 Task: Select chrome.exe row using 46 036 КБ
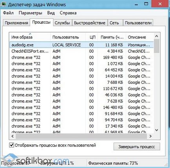coord(81,95)
